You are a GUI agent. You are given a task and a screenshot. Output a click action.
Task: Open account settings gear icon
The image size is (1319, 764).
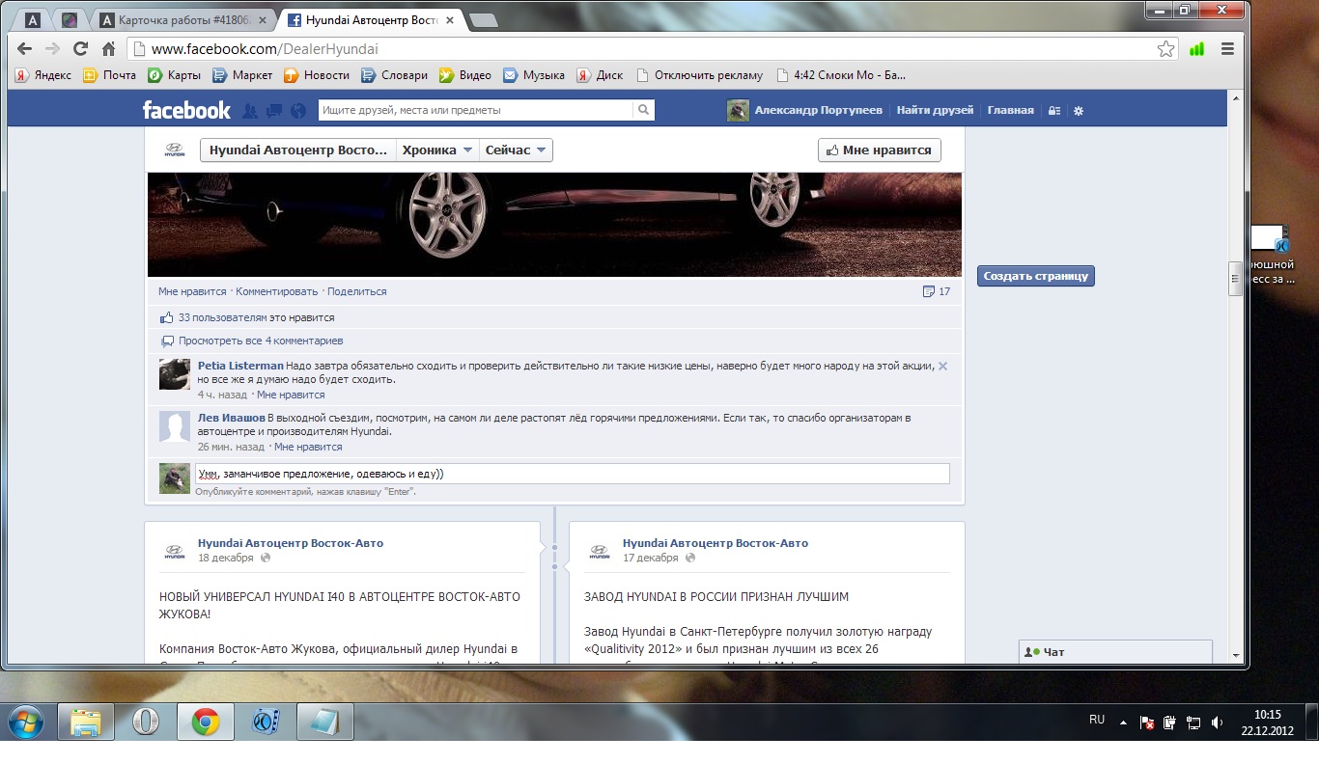[1079, 111]
